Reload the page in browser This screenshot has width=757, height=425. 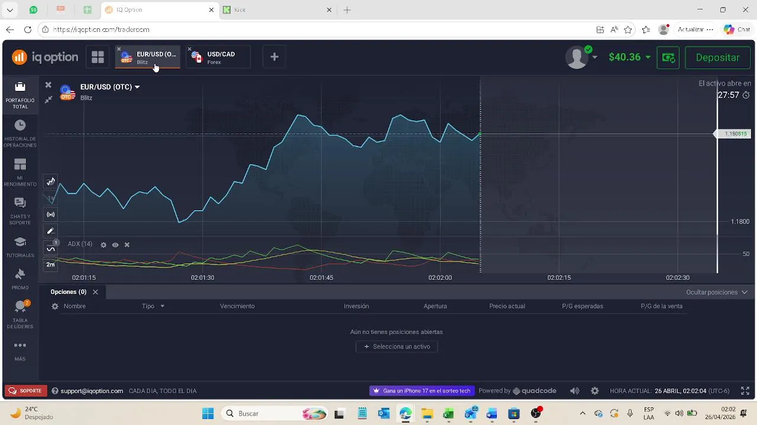28,30
